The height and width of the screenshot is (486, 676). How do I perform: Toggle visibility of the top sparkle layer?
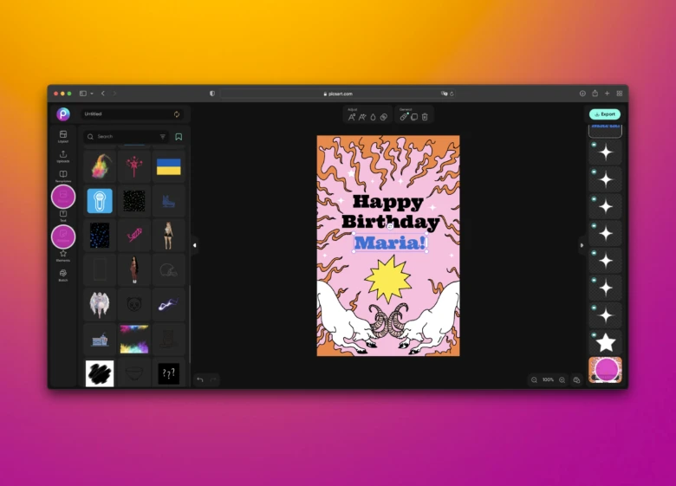tap(593, 146)
